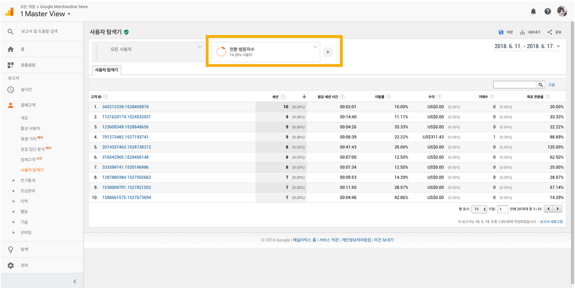575x288 pixels.
Task: Click the table search input field
Action: 514,85
